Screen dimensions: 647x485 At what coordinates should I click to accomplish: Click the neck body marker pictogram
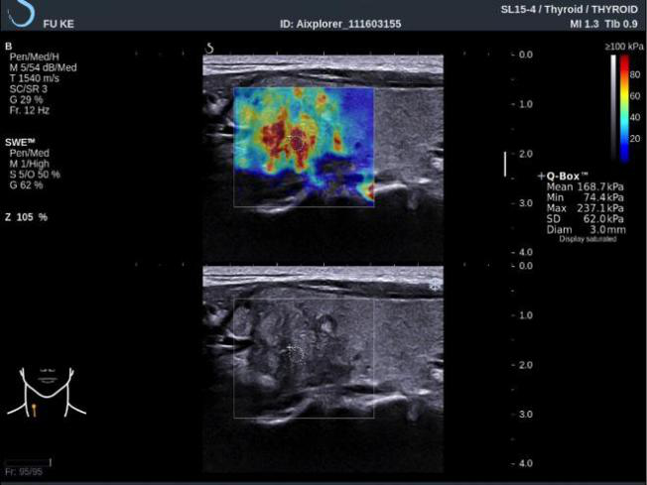[46, 391]
